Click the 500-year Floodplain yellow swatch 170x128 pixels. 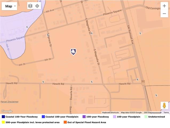pos(3,122)
